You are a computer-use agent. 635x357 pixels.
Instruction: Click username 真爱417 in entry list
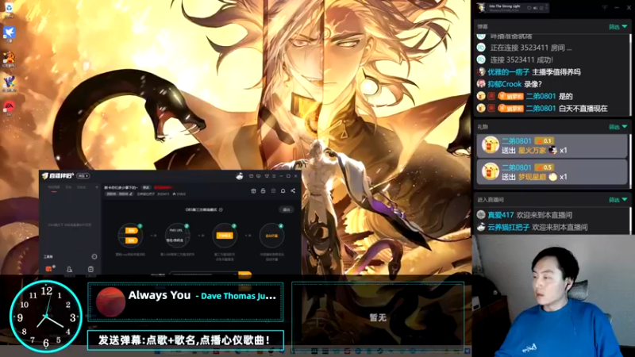tap(501, 215)
